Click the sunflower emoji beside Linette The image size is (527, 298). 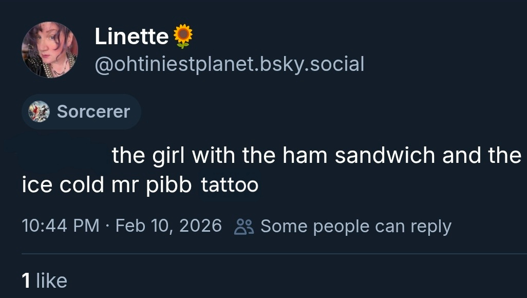(183, 36)
